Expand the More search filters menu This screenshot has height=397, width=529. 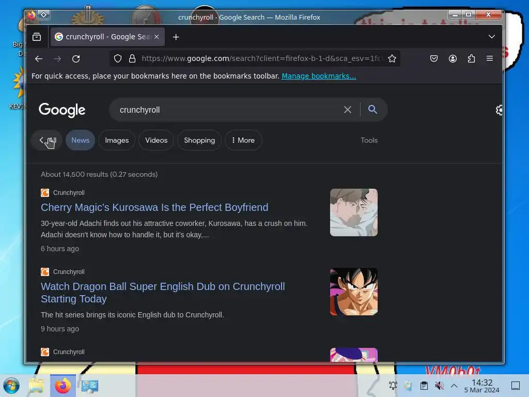pos(243,140)
